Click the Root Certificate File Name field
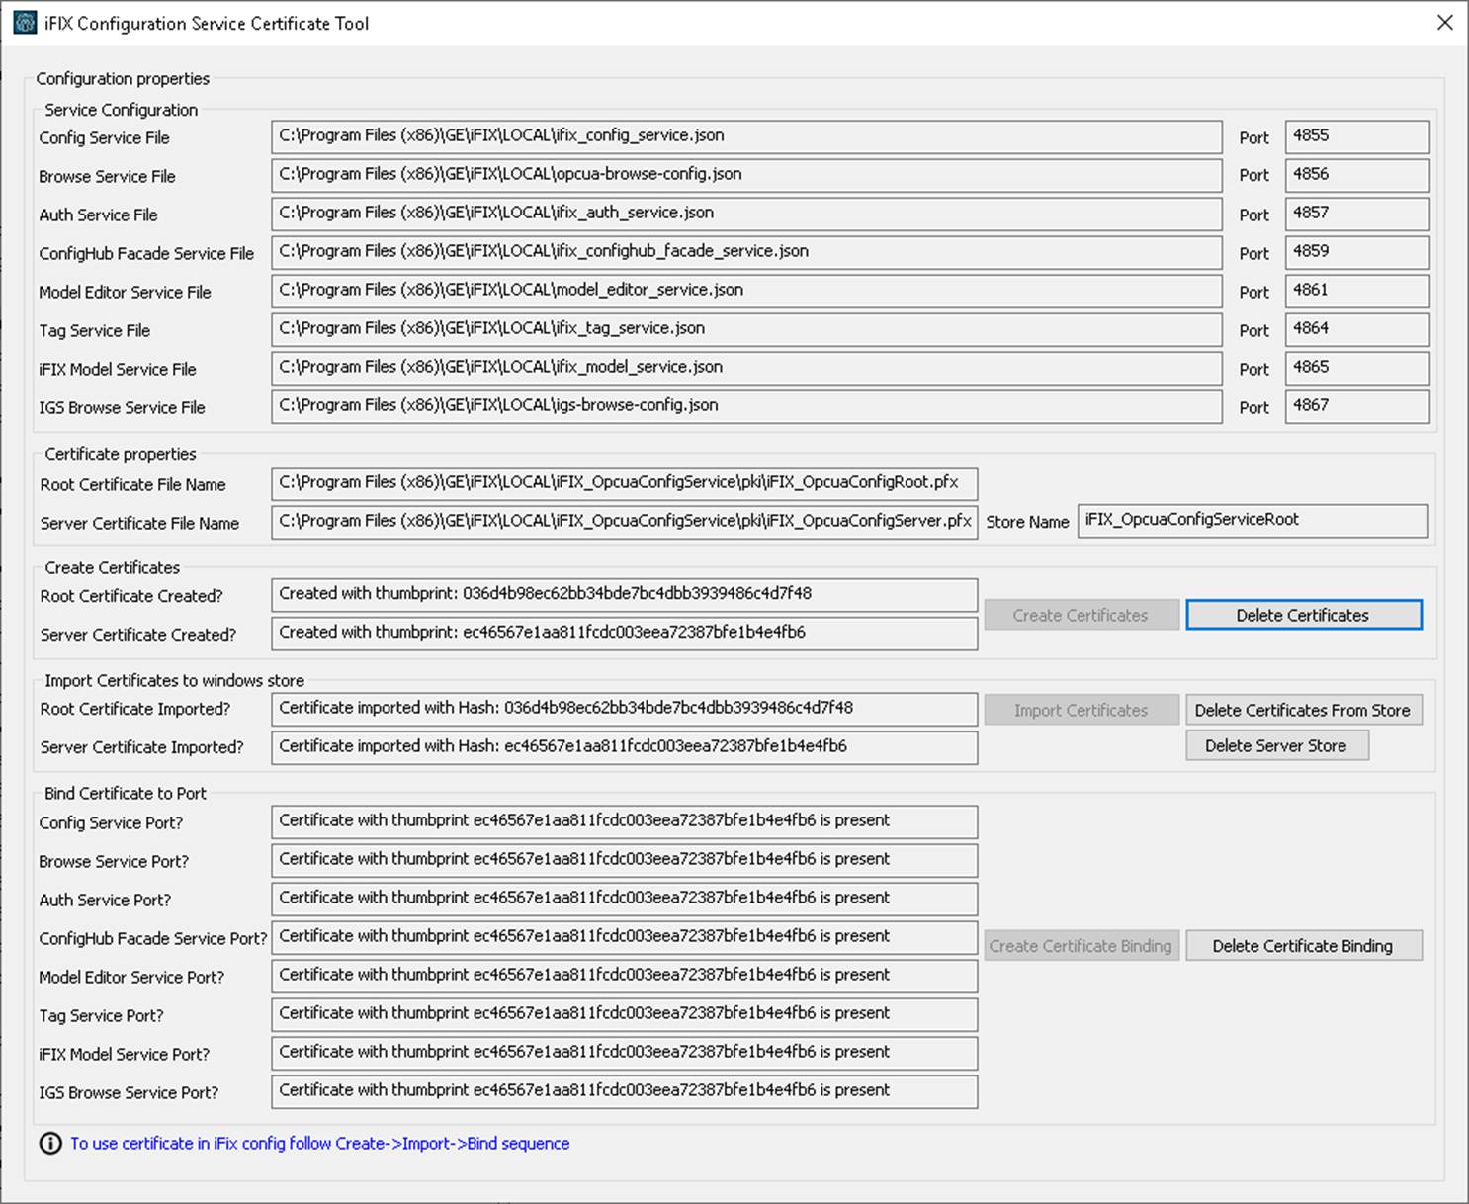The width and height of the screenshot is (1469, 1204). 625,483
